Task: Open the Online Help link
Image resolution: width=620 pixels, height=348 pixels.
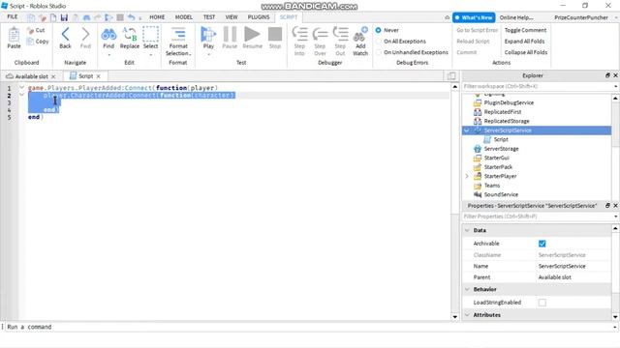Action: pos(516,17)
